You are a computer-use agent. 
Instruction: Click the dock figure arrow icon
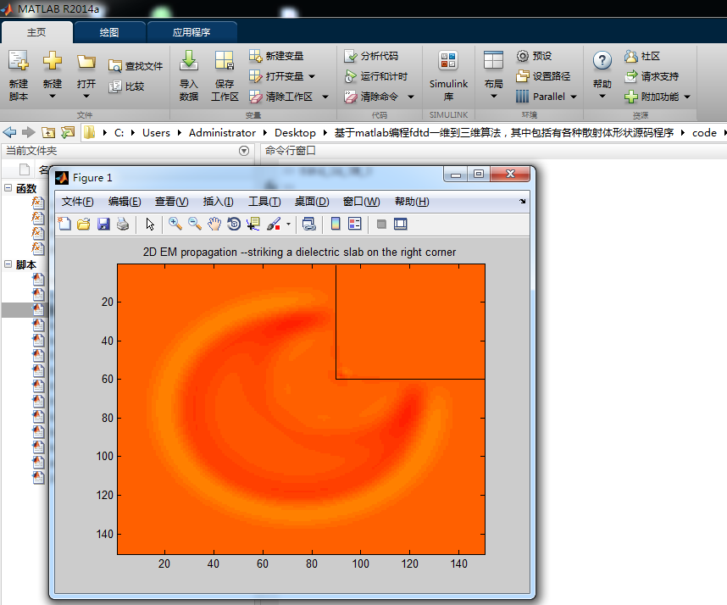pyautogui.click(x=523, y=201)
